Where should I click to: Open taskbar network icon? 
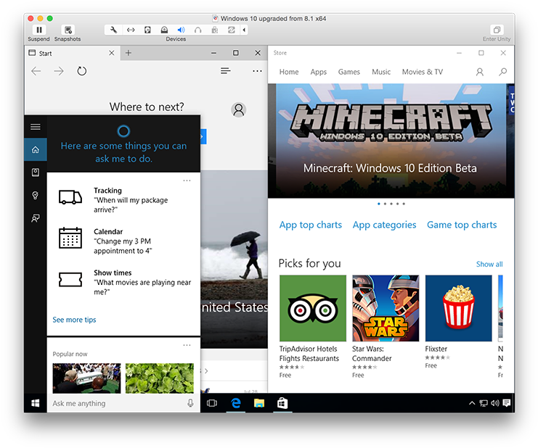coord(484,403)
